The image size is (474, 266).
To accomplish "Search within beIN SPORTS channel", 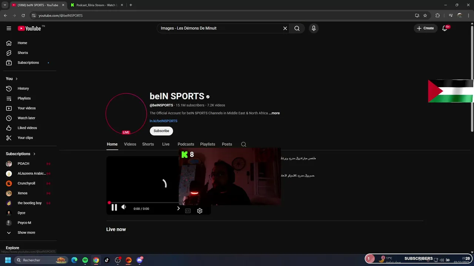I will click(244, 144).
